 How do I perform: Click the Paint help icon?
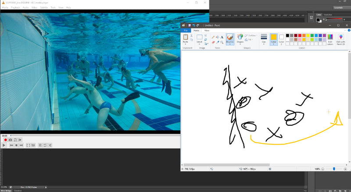tap(349, 30)
